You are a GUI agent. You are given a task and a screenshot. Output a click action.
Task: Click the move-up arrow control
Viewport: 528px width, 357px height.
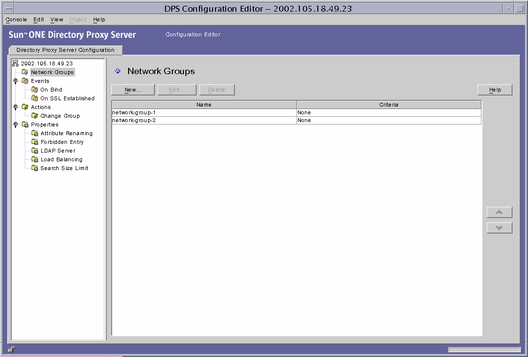tap(499, 212)
